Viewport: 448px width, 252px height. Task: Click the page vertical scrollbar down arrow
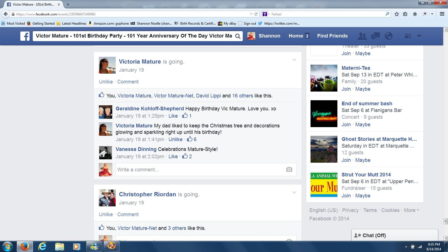(445, 238)
